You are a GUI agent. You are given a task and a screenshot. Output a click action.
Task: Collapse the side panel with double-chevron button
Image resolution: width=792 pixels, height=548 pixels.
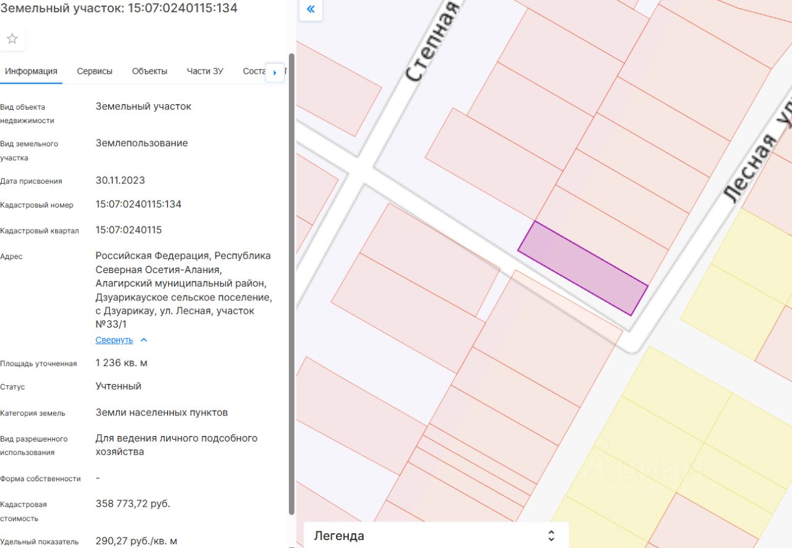[x=311, y=9]
